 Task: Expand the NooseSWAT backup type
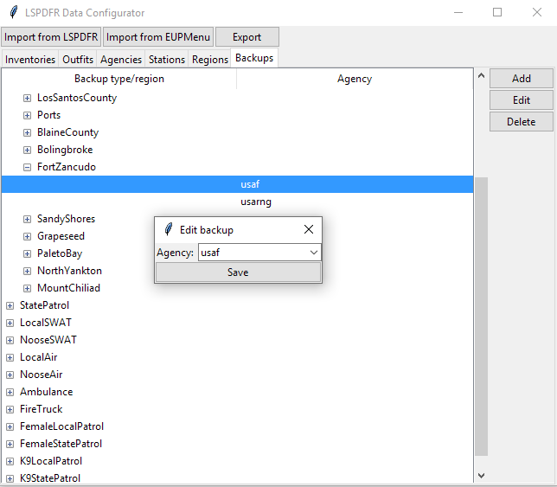[x=10, y=340]
